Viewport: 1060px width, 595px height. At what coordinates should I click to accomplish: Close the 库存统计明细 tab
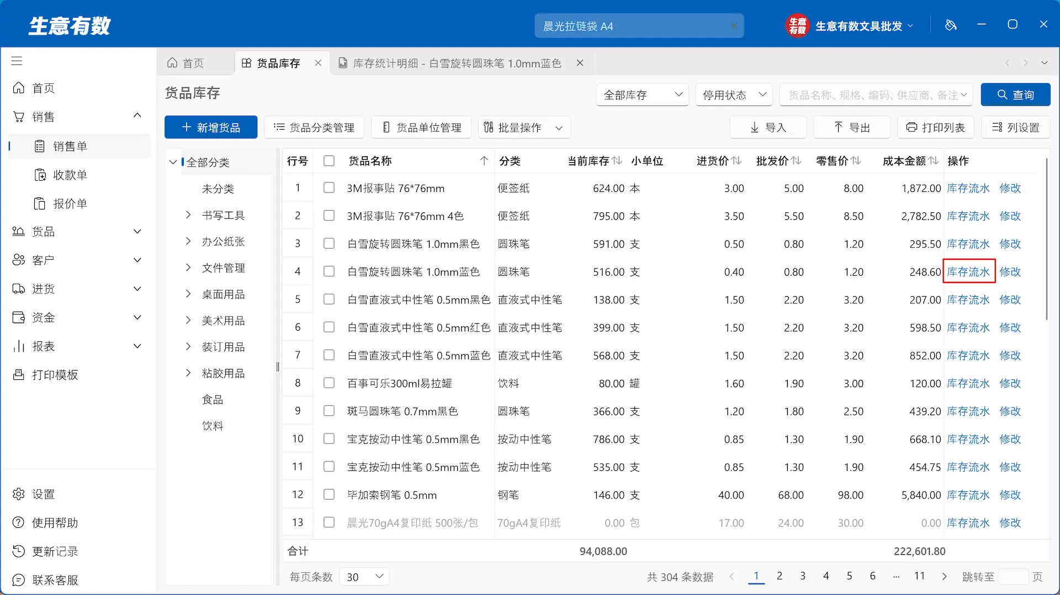click(x=580, y=63)
